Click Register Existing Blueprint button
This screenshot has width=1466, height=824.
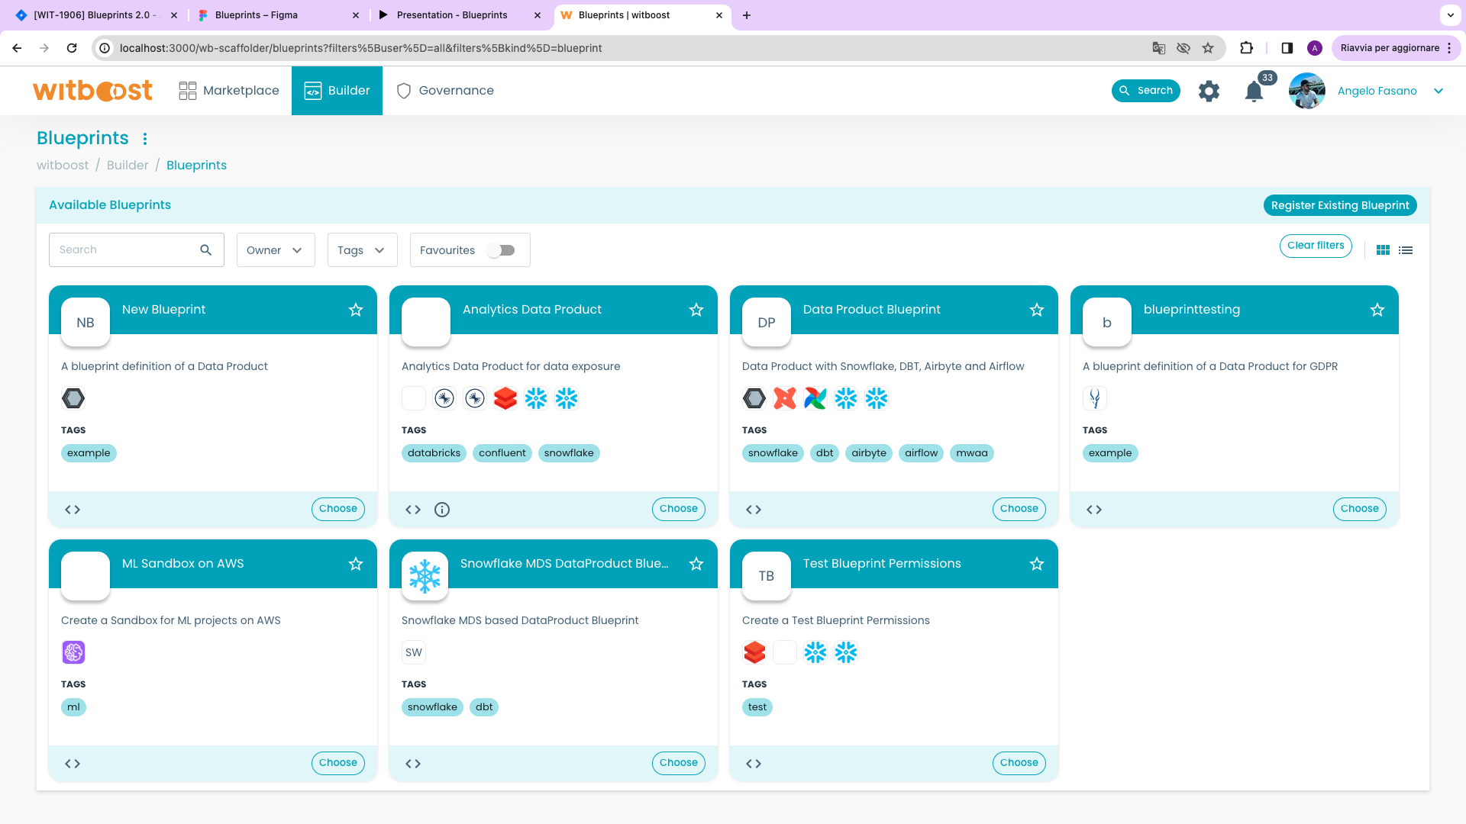pos(1341,205)
